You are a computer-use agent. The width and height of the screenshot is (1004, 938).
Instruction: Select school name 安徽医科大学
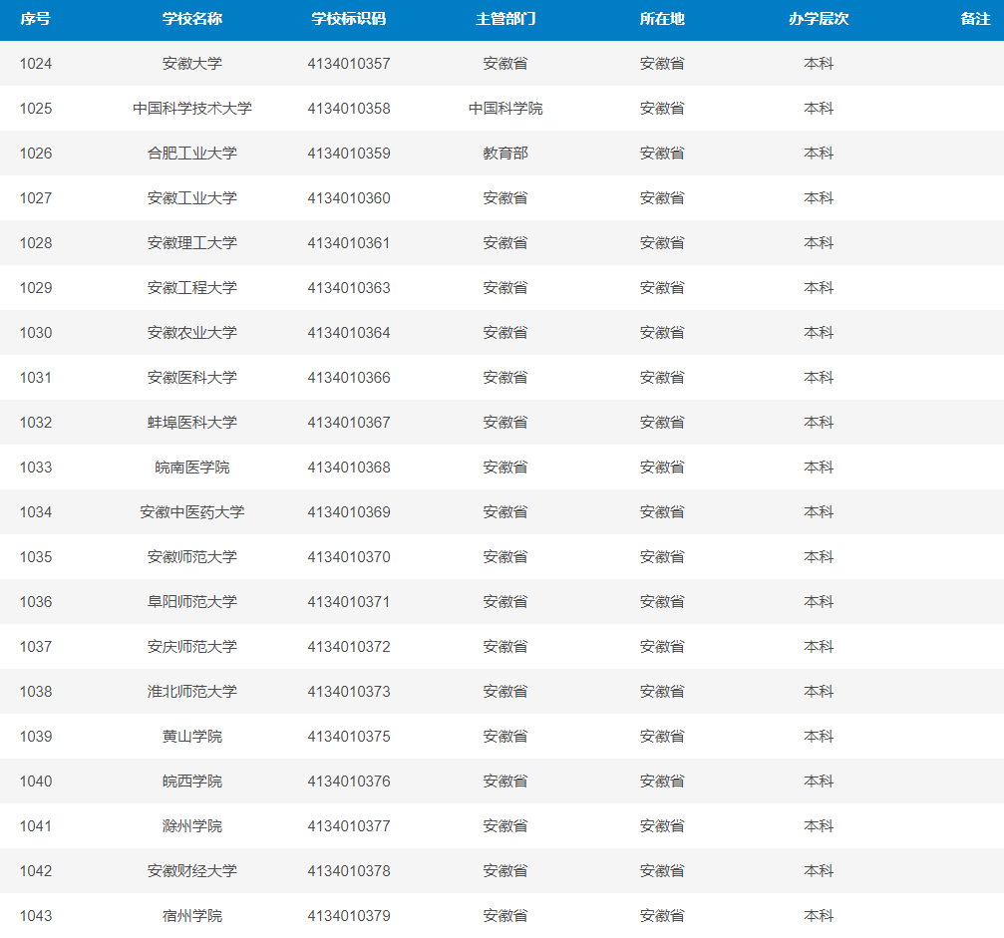192,377
